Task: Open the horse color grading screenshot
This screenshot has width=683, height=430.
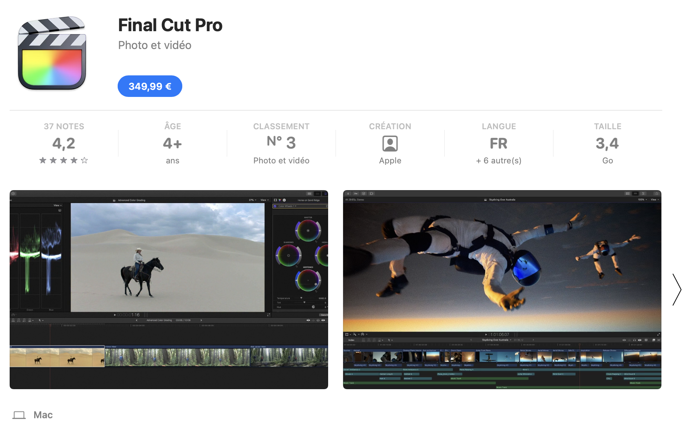Action: [169, 290]
